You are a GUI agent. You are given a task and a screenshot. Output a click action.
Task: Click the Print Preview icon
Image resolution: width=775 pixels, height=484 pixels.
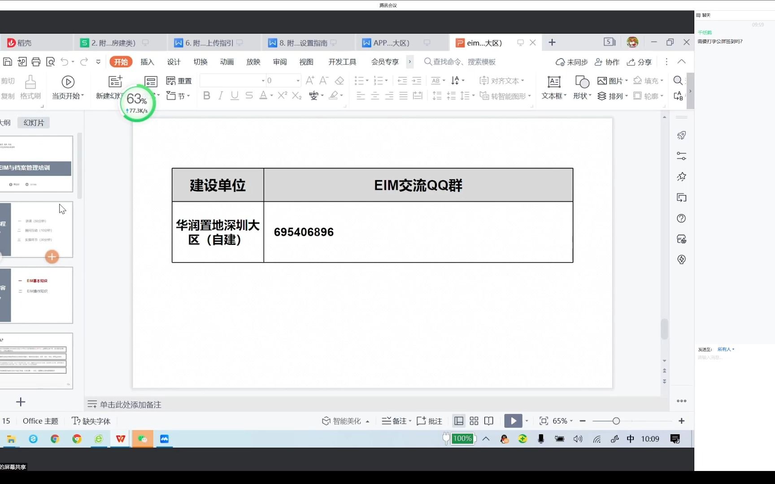[51, 62]
